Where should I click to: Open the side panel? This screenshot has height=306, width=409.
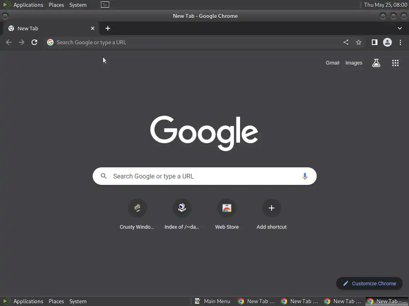click(x=374, y=42)
